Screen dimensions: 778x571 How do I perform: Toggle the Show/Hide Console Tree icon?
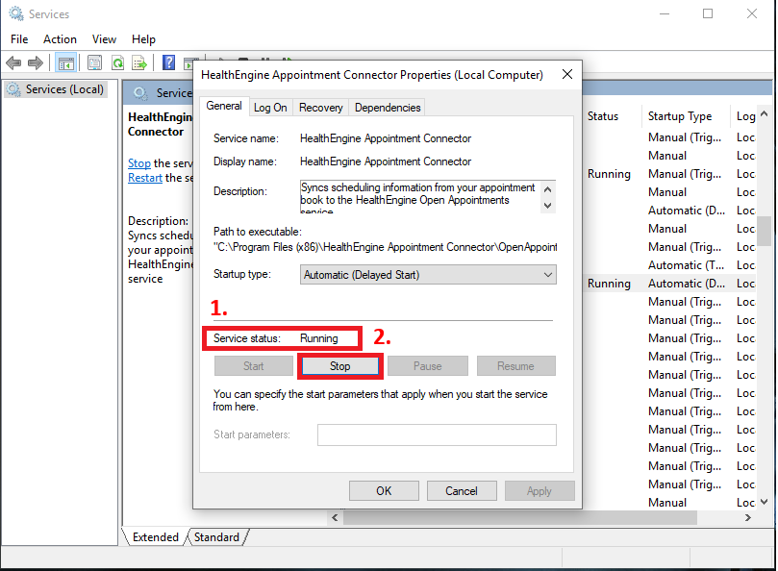(x=66, y=63)
